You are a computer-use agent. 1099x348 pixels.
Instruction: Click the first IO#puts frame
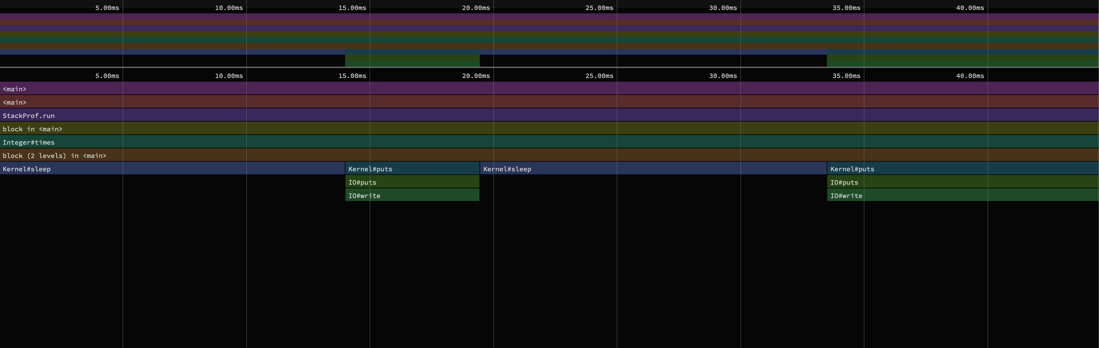tap(412, 182)
